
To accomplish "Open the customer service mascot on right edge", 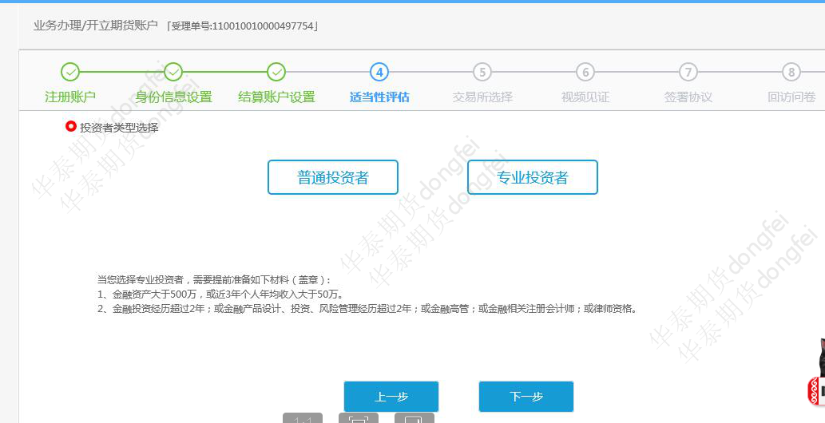I will pyautogui.click(x=816, y=375).
